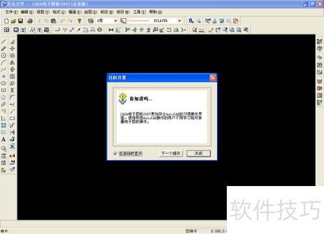Click the top icon in right toolbar
Viewport: 324px width, 234px height.
[319, 41]
